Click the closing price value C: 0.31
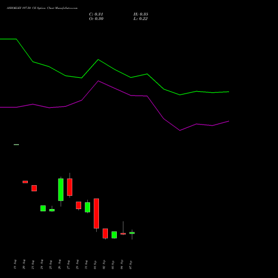This screenshot has height=278, width=278. pyautogui.click(x=96, y=14)
